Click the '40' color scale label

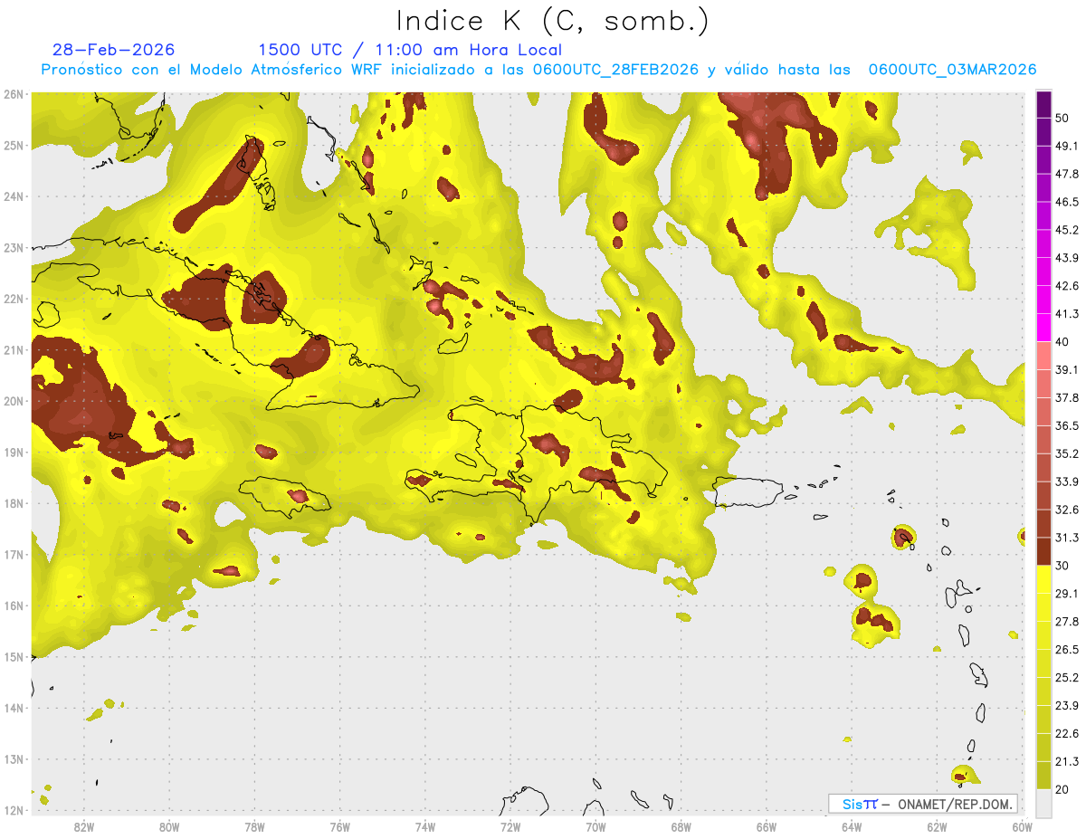coord(1063,342)
